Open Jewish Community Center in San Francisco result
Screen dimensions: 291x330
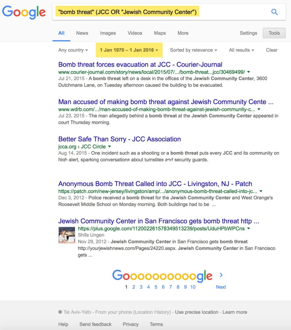click(159, 221)
